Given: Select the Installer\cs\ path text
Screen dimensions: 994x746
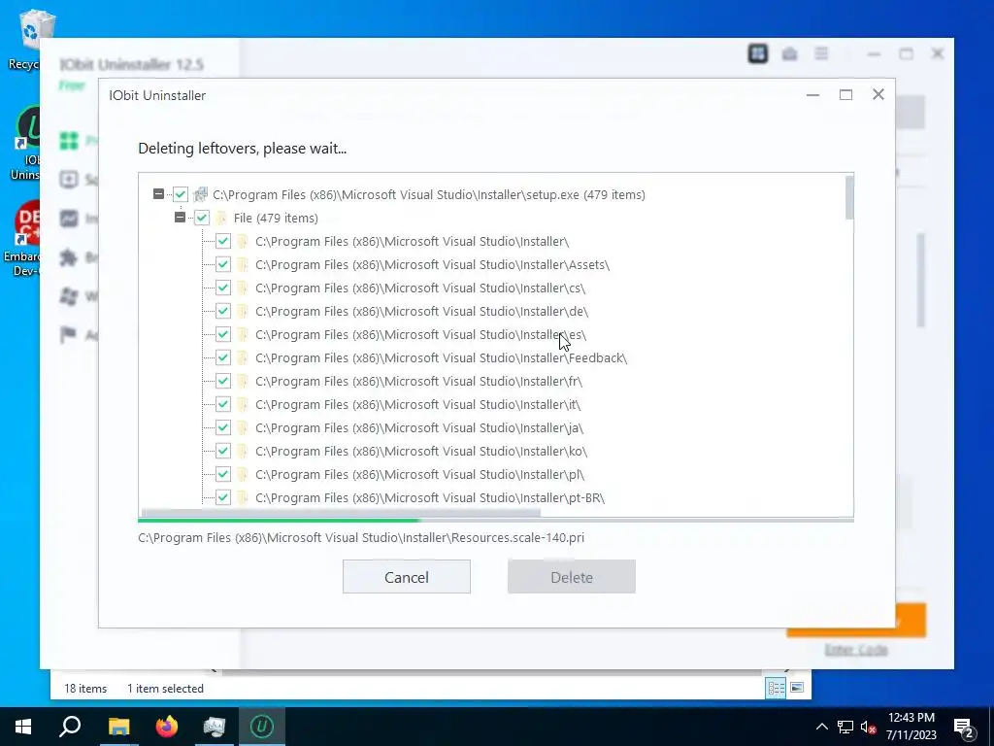Looking at the screenshot, I should (x=420, y=288).
